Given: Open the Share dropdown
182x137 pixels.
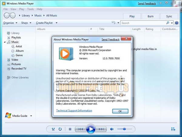Looking at the screenshot, I should click(26, 23).
